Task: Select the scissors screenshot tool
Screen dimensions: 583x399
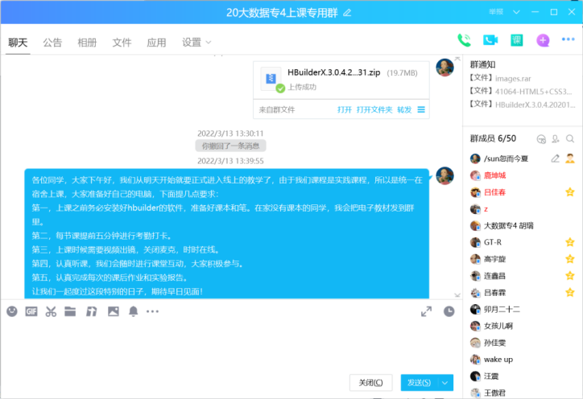Action: pyautogui.click(x=51, y=311)
